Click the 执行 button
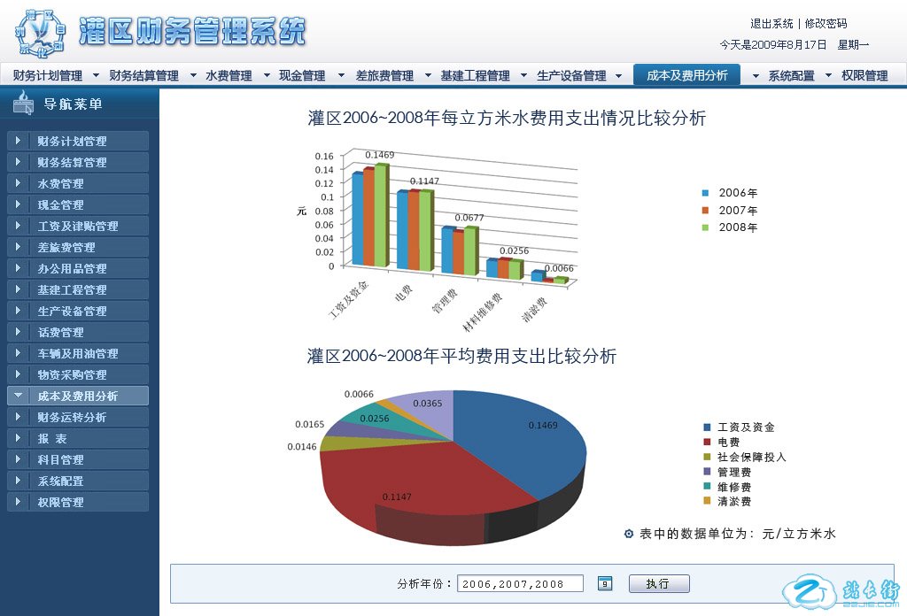The height and width of the screenshot is (616, 907). point(658,584)
